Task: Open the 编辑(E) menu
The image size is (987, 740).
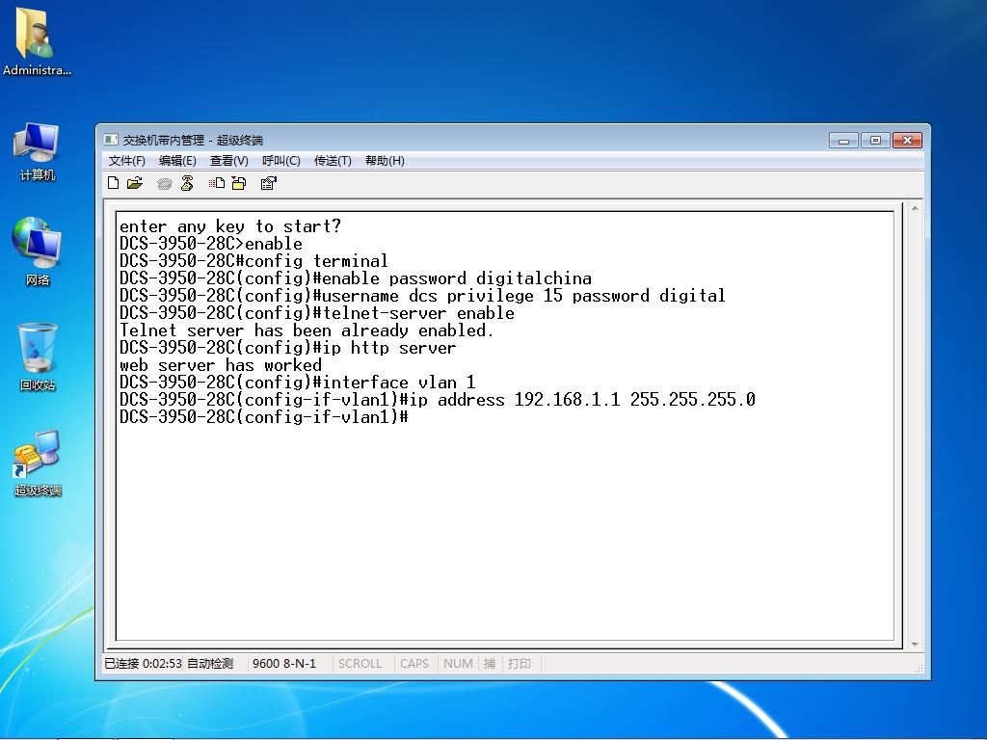Action: [177, 161]
